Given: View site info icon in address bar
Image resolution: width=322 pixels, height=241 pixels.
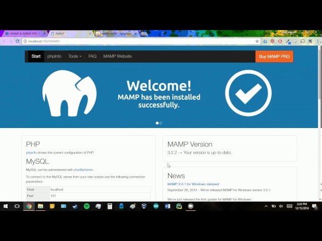Looking at the screenshot, I should pos(25,41).
